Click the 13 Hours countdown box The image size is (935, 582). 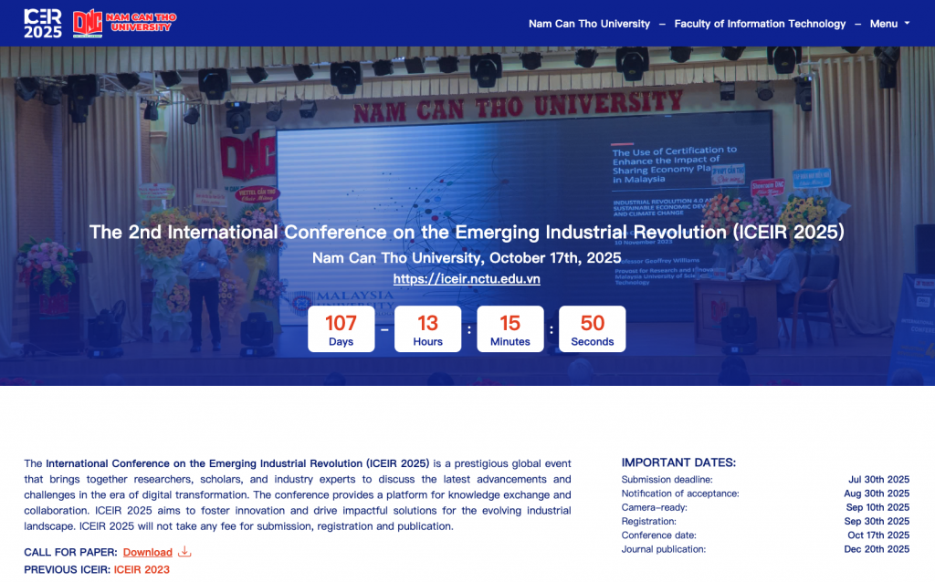427,328
